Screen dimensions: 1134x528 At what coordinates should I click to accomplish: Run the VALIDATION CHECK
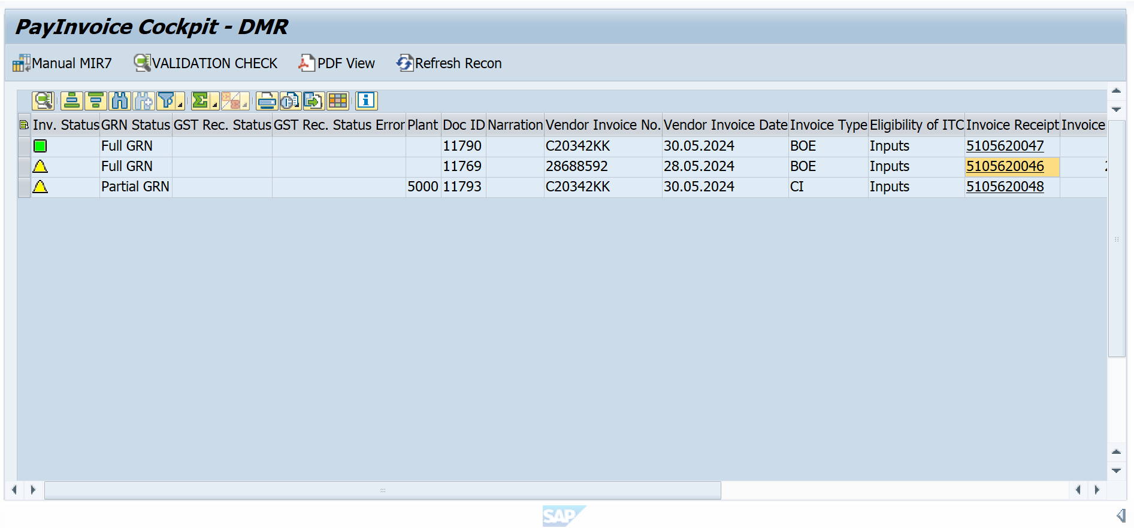[x=205, y=63]
